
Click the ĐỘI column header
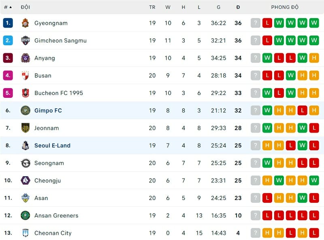(26, 7)
